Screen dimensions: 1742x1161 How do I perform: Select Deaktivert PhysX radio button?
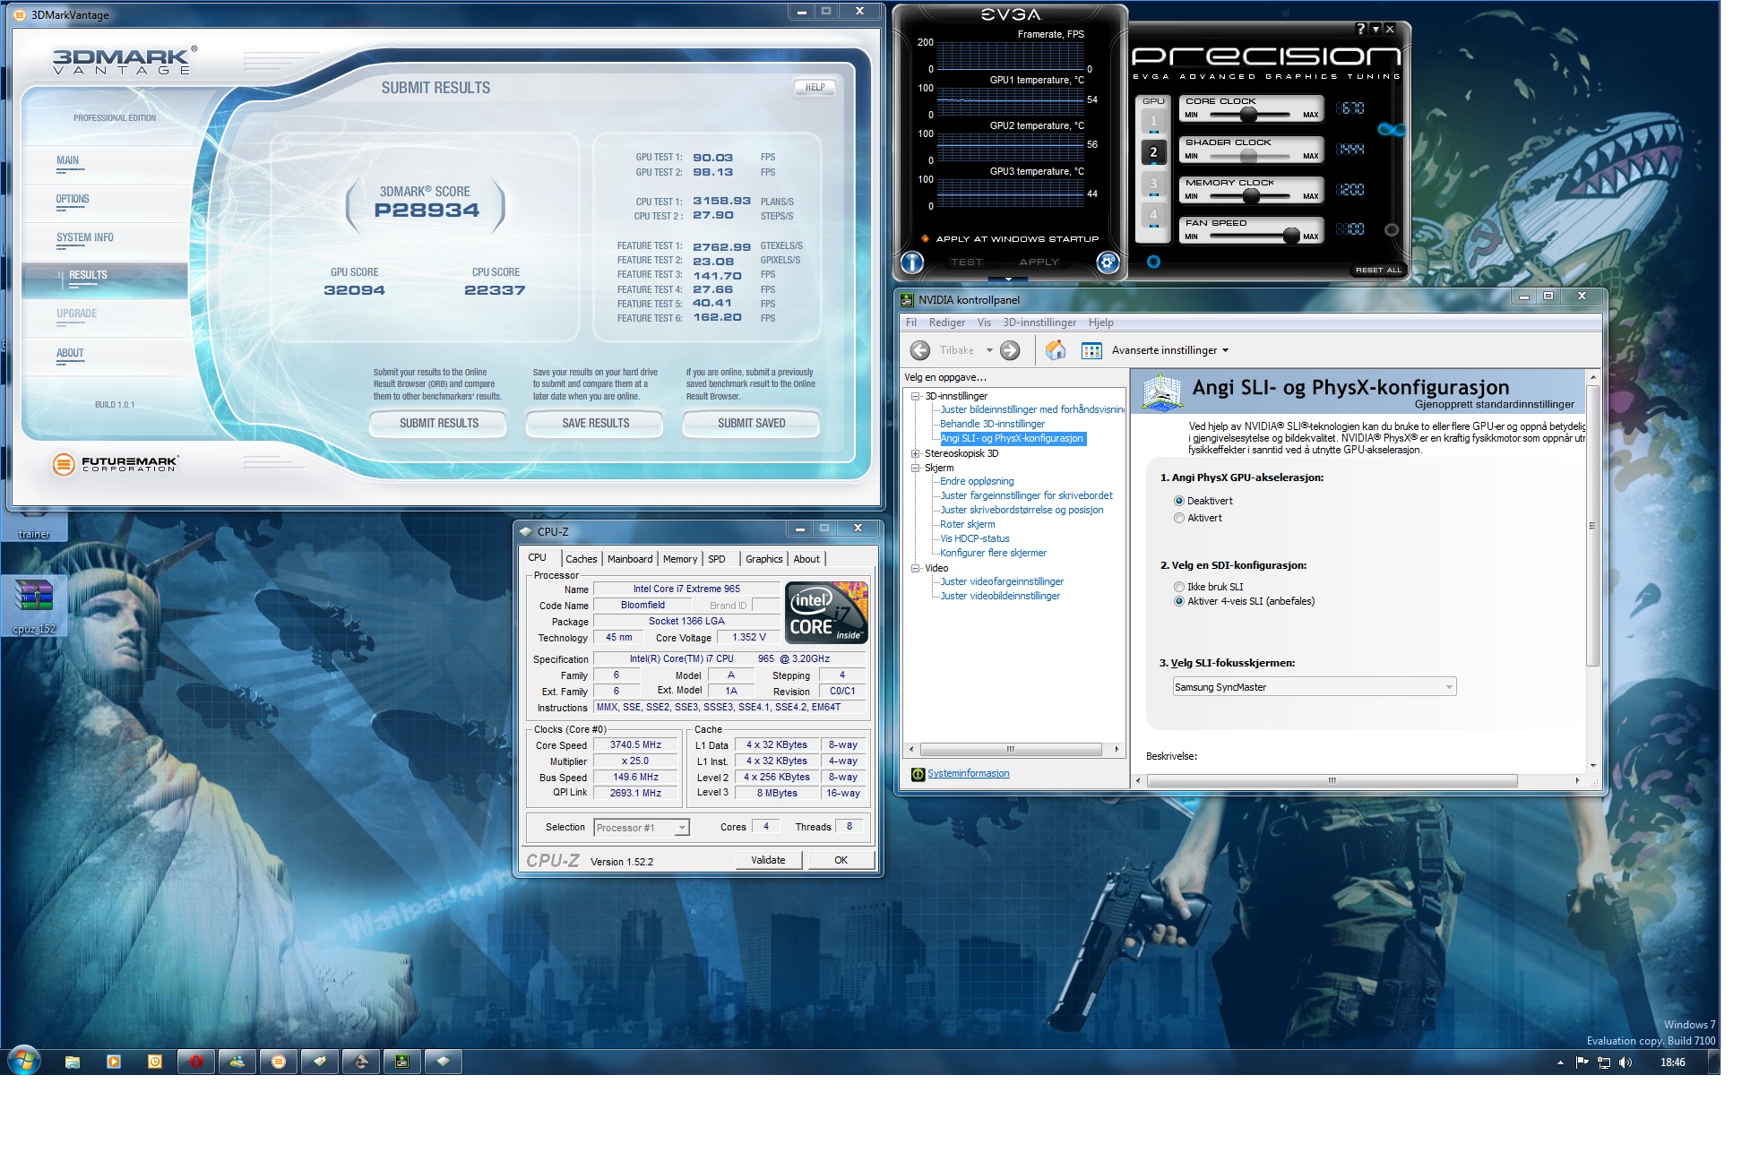1179,501
